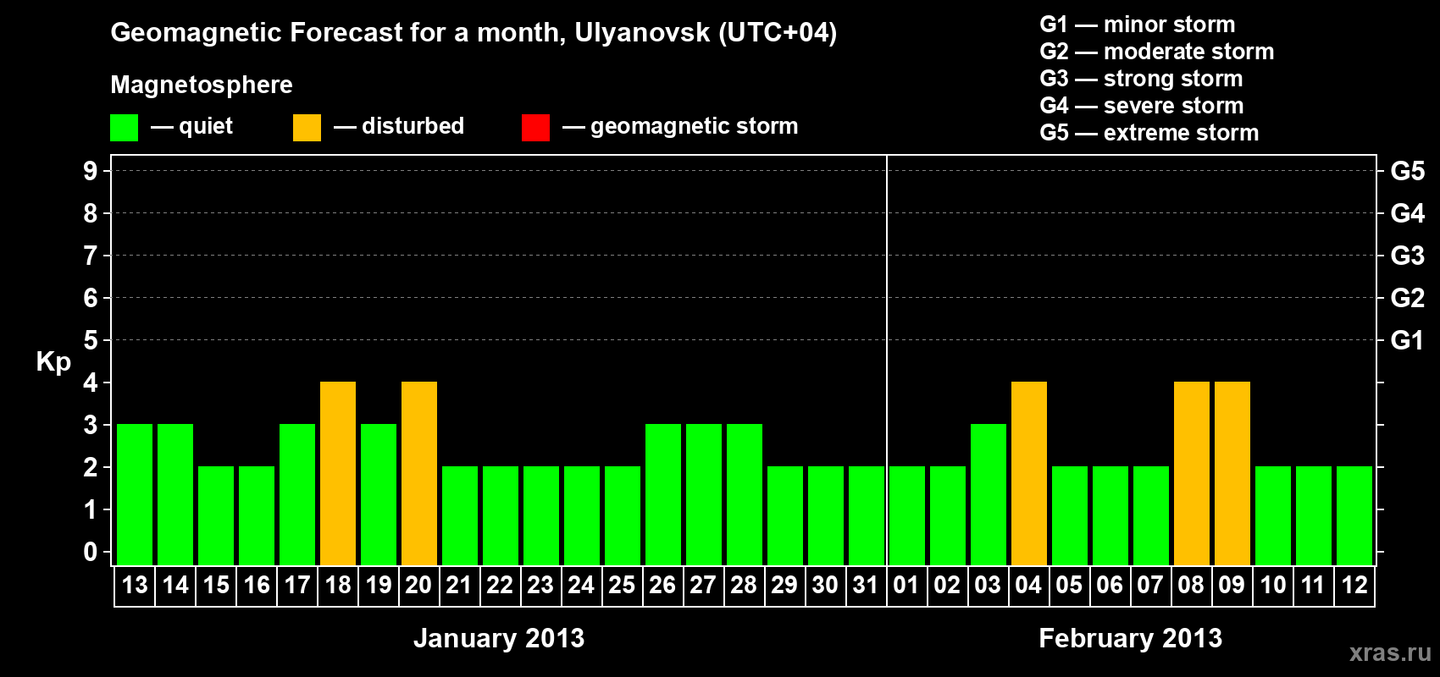Click the February 2013 month label
Image resolution: width=1440 pixels, height=677 pixels.
click(x=1131, y=638)
